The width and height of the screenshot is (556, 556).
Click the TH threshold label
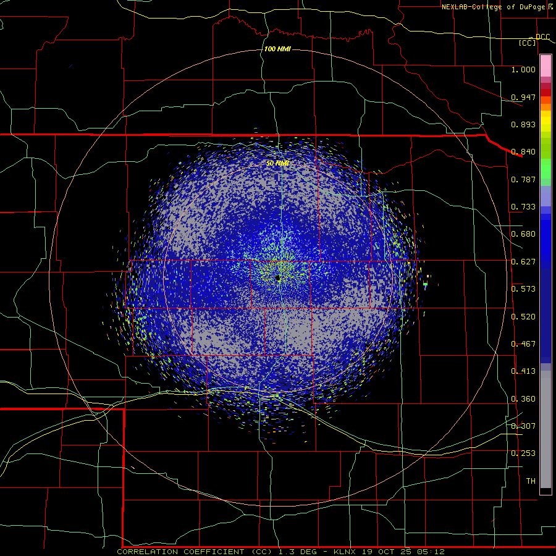(531, 481)
